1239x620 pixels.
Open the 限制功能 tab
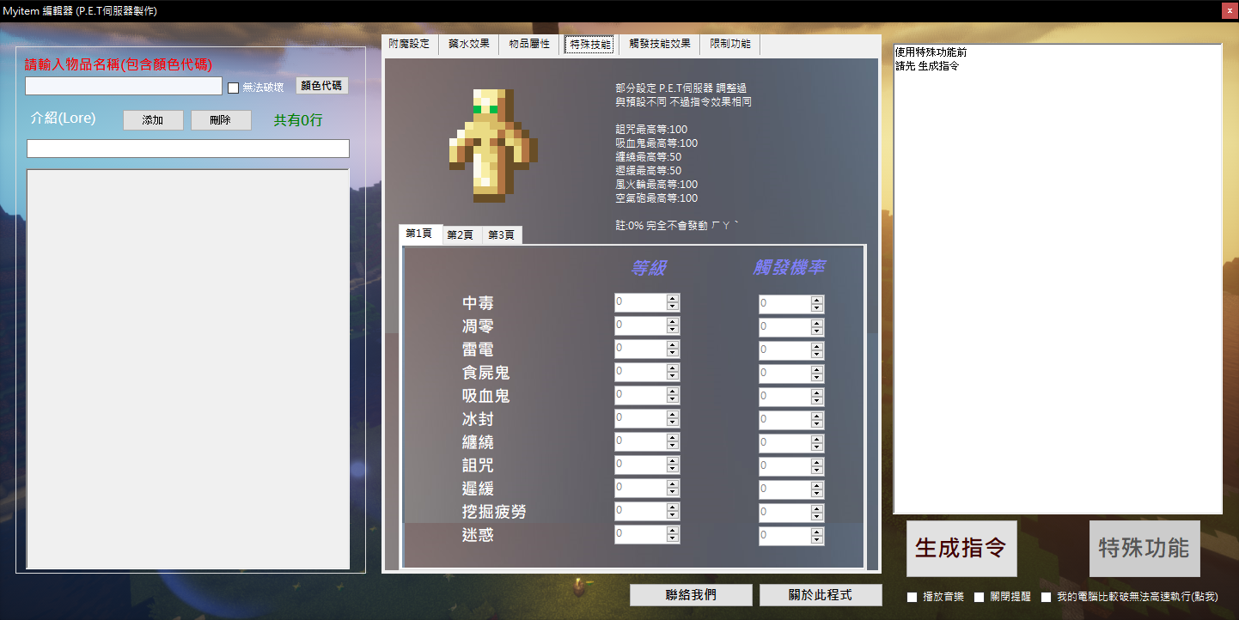tap(730, 44)
